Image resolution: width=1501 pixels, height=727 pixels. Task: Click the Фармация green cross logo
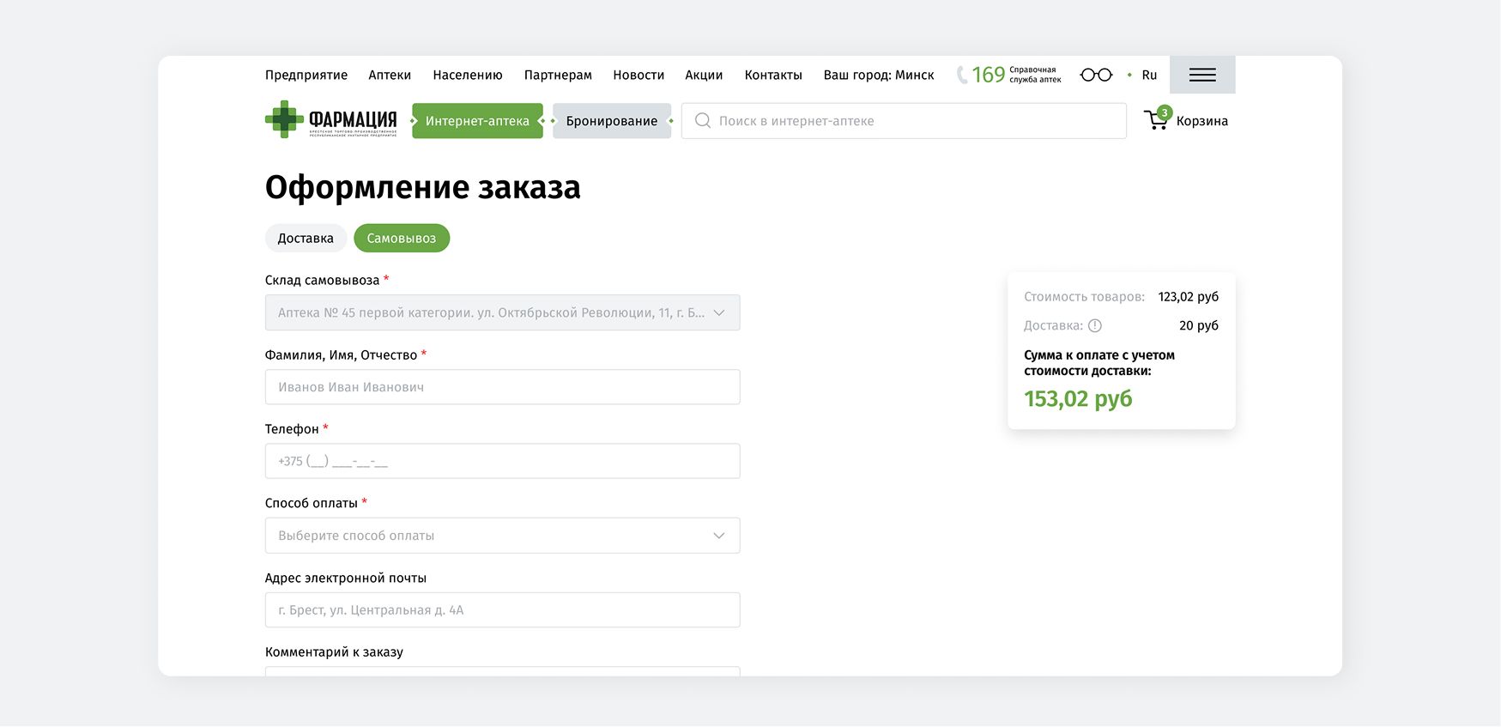[x=284, y=119]
